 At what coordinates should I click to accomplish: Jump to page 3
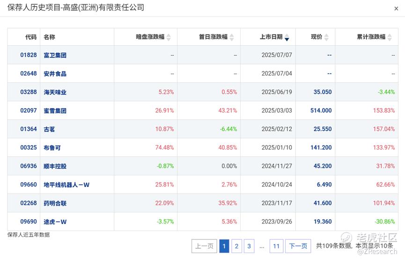point(249,246)
